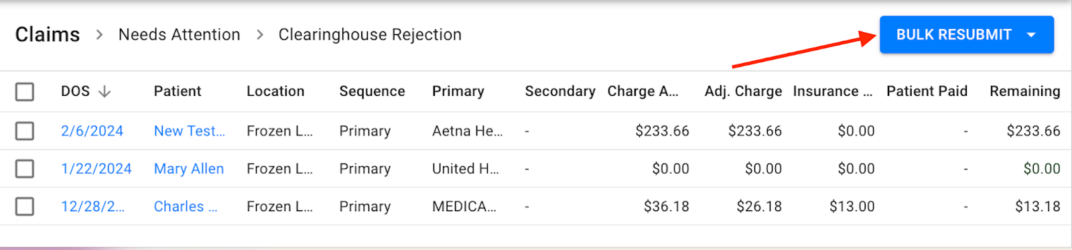This screenshot has height=250, width=1072.
Task: Tick the checkbox for the 12/28 claim
Action: [x=25, y=206]
